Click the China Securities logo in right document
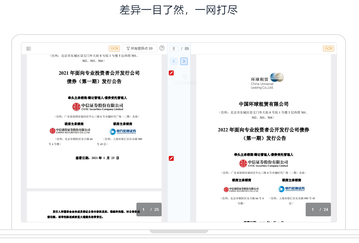359x243 pixels. tap(241, 189)
